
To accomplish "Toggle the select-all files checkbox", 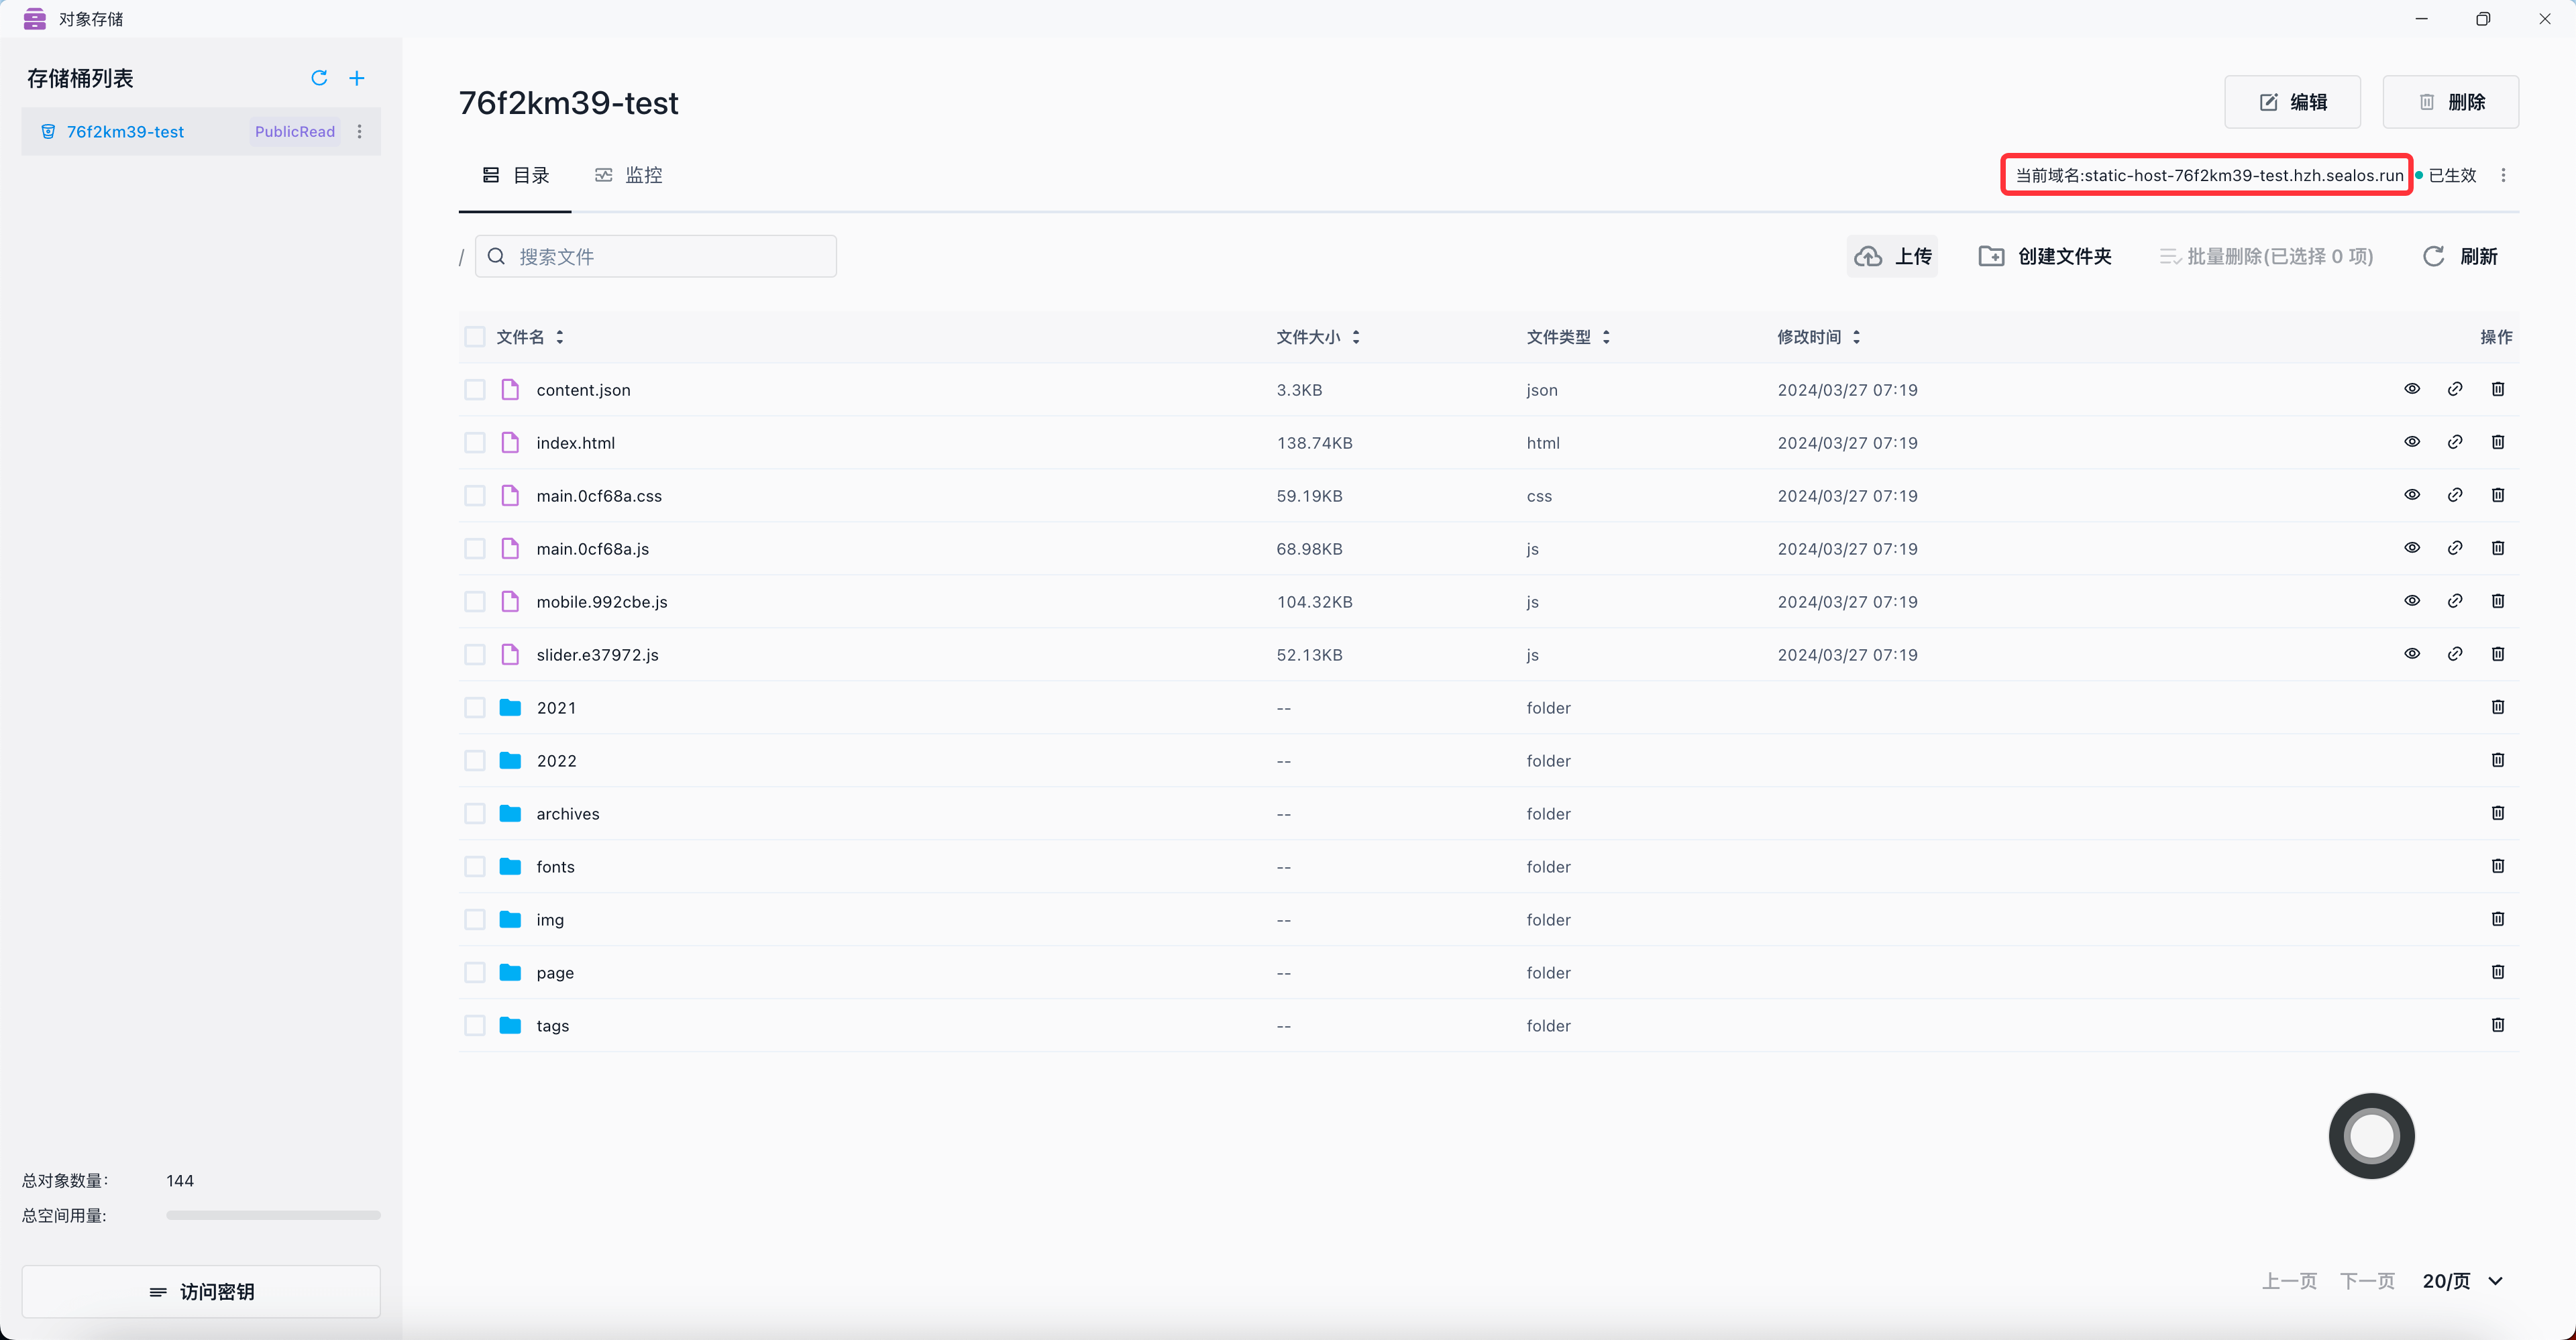I will coord(475,337).
